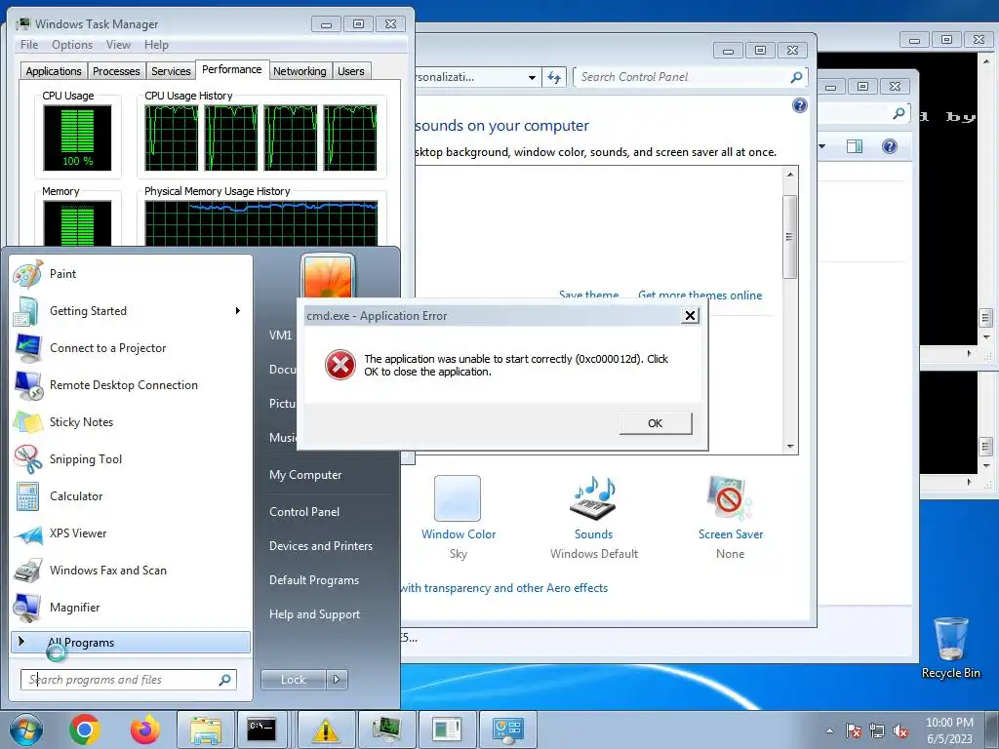Open the View menu in Task Manager
This screenshot has width=999, height=749.
pyautogui.click(x=118, y=45)
